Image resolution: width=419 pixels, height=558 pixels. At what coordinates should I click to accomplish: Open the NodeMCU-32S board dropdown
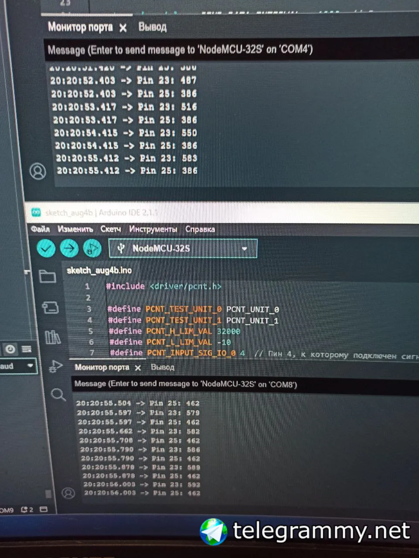[183, 248]
